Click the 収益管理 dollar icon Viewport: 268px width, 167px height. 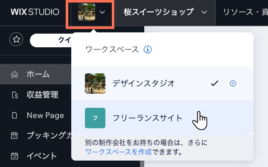click(15, 95)
